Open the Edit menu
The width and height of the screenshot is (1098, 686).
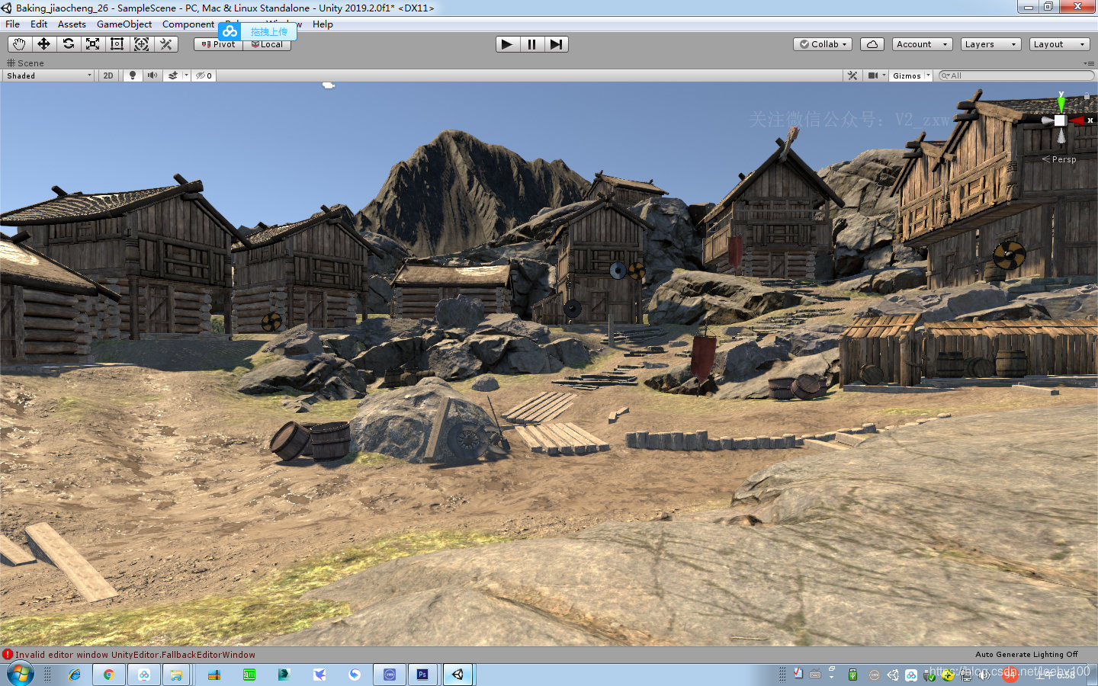pos(39,24)
